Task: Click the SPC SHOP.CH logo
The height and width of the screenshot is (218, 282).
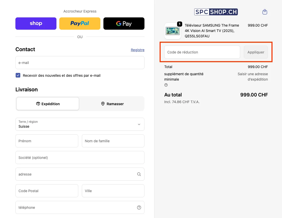Action: (216, 12)
